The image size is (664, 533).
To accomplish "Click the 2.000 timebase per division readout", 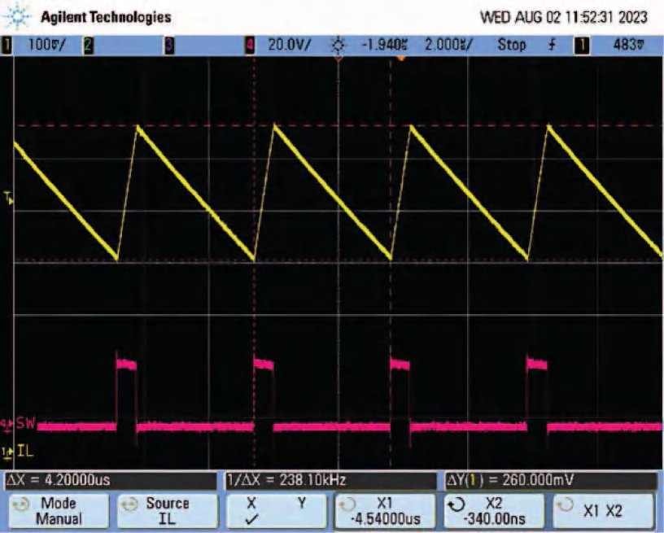I will click(x=448, y=45).
